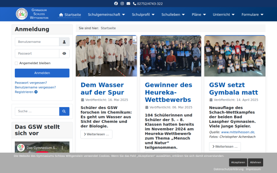Open www.mittelhessen.de source link
277x173 pixels.
pyautogui.click(x=238, y=132)
